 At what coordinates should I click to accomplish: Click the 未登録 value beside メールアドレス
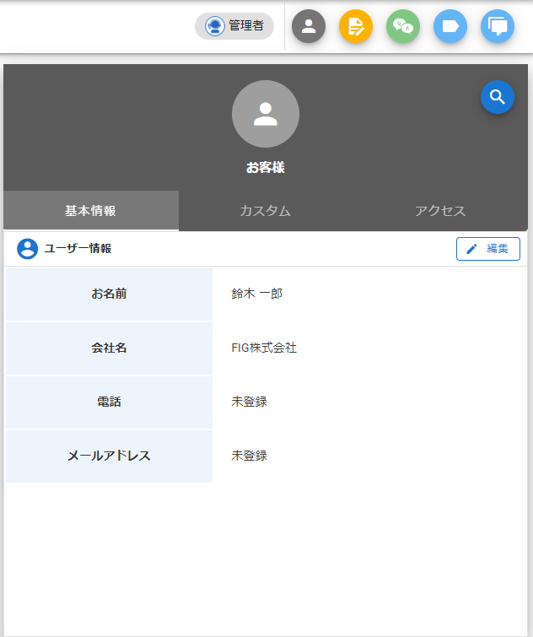pyautogui.click(x=250, y=456)
